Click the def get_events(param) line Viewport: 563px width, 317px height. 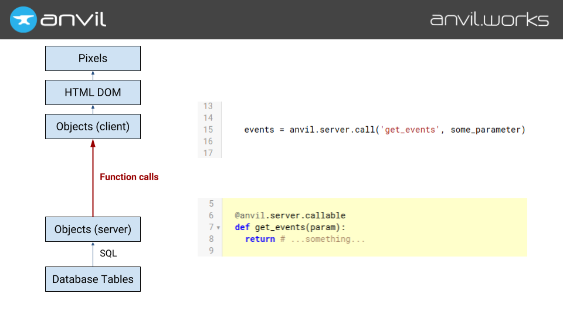(290, 227)
